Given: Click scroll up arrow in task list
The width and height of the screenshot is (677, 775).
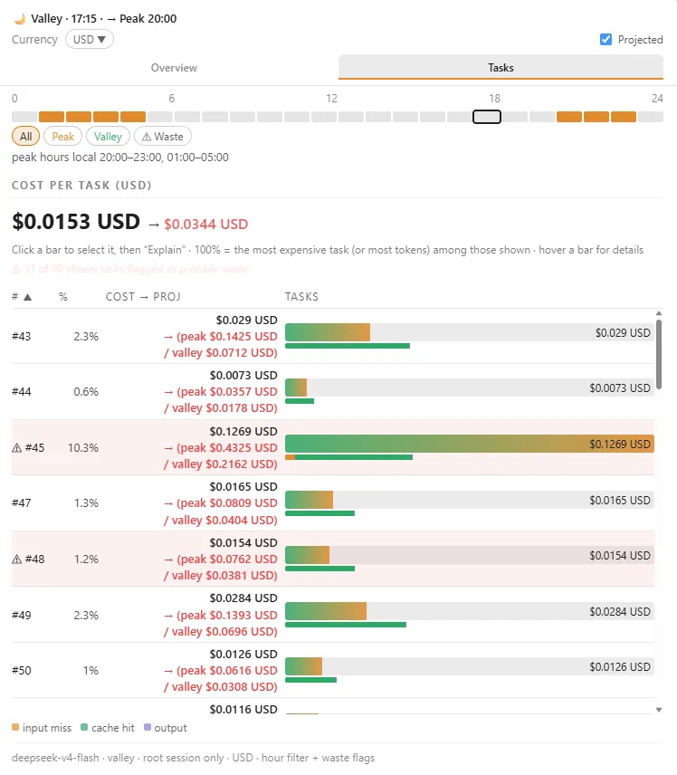Looking at the screenshot, I should point(659,313).
